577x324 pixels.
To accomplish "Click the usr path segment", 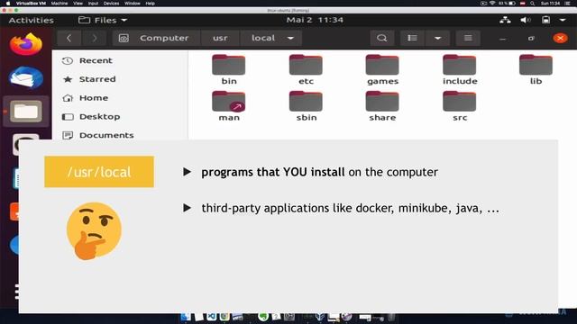I will tap(220, 38).
